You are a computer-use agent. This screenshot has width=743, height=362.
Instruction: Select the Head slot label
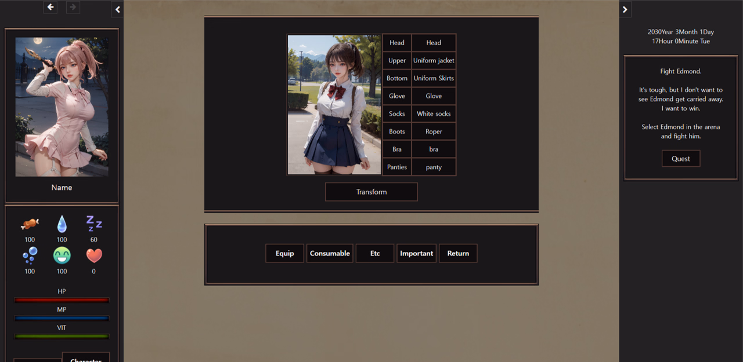click(x=397, y=43)
